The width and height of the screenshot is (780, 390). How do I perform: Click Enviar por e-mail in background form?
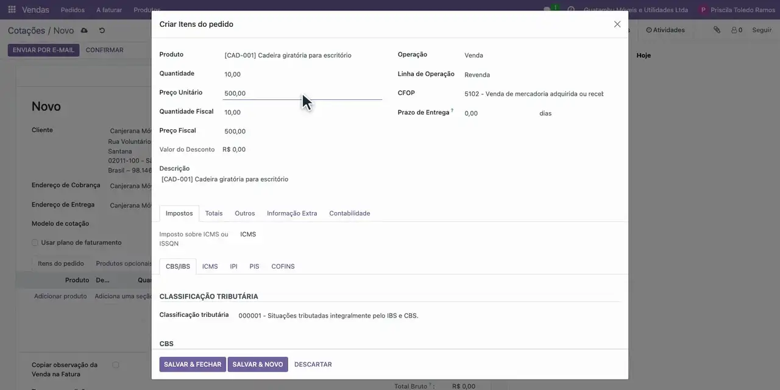tap(43, 50)
